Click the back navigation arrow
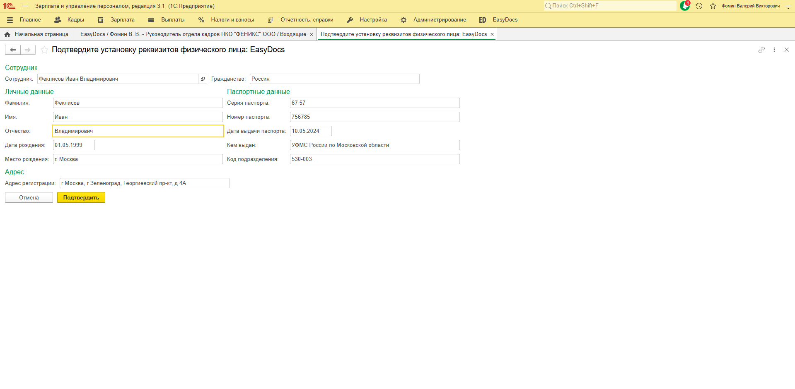 (x=13, y=50)
